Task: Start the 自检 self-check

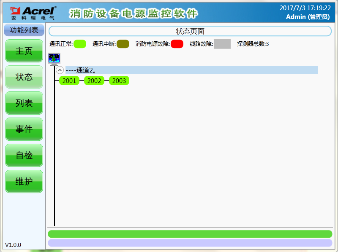Action: tap(24, 155)
